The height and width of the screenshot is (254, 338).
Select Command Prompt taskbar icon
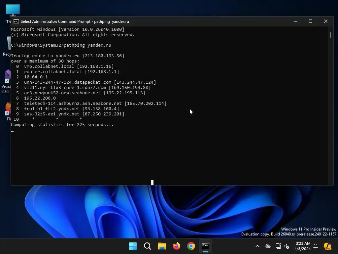point(205,246)
